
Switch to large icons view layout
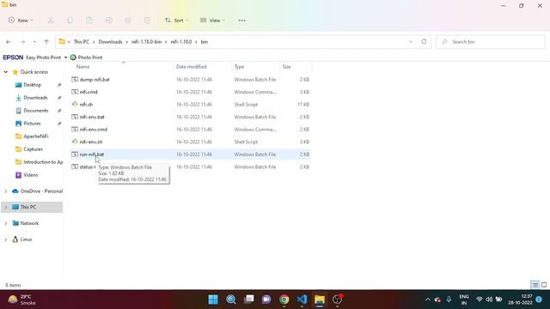[x=544, y=285]
